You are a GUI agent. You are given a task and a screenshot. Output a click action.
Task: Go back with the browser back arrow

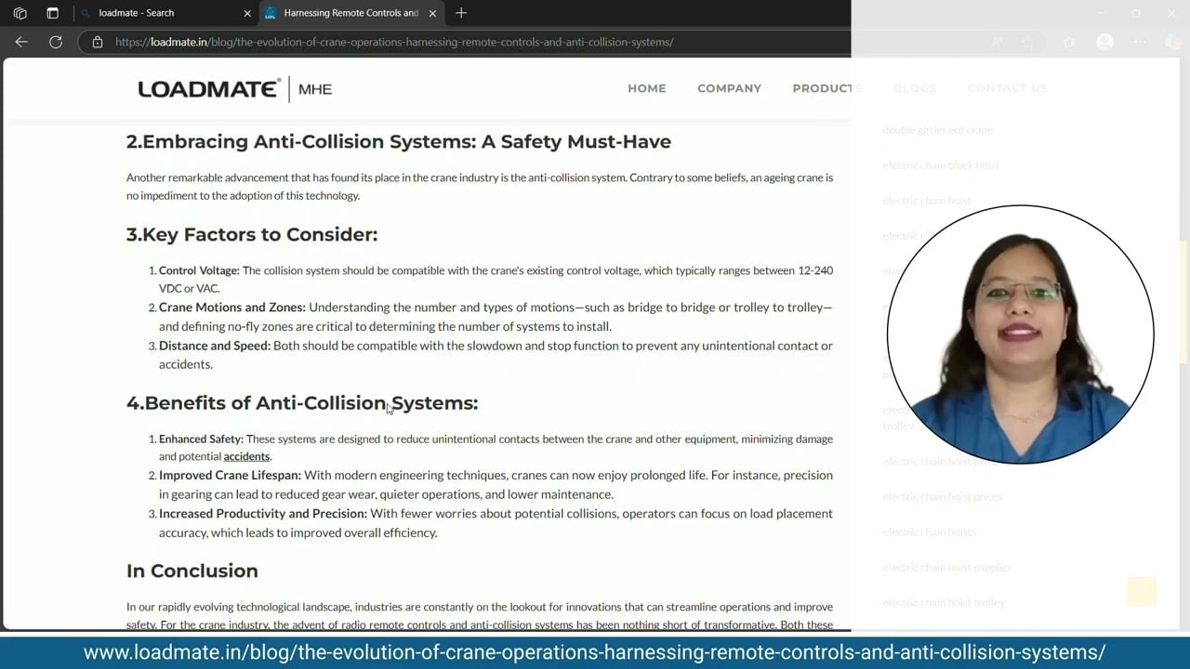[x=21, y=42]
